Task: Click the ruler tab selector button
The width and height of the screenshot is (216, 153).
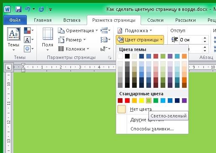Action: (x=9, y=68)
